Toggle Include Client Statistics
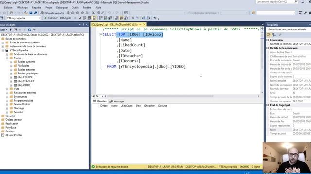Viewport: 311px width, 174px height. (x=110, y=18)
